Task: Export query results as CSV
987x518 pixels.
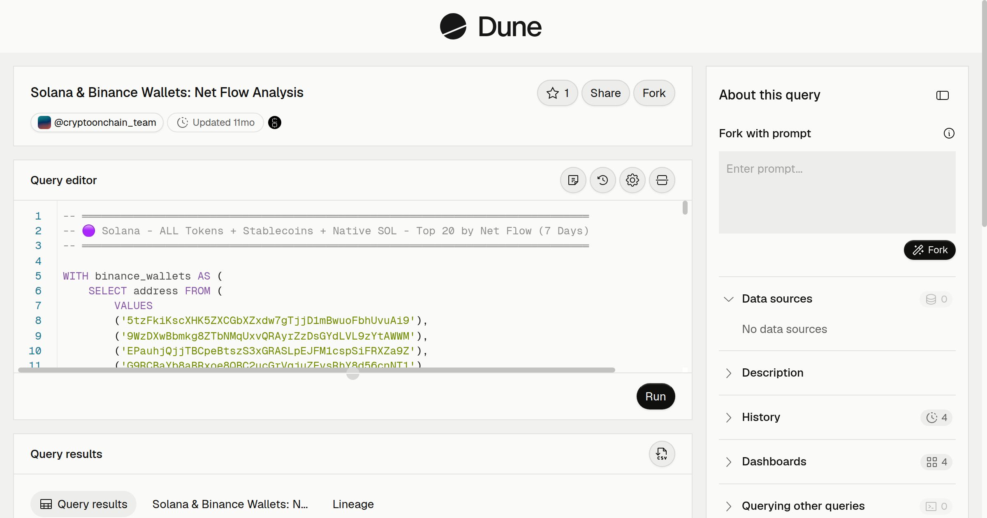Action: pyautogui.click(x=662, y=454)
